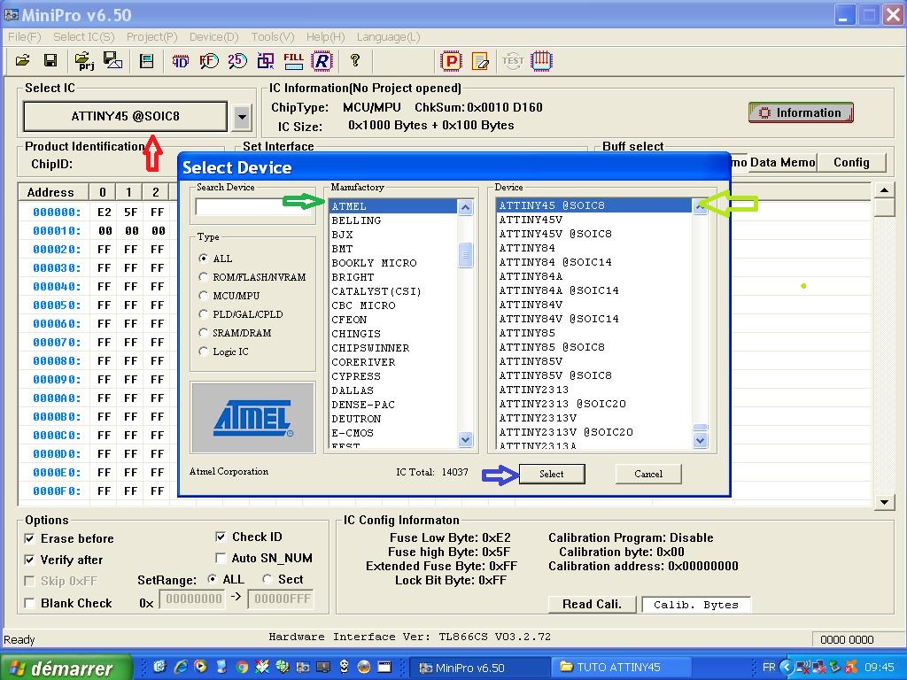Expand hidden tray icons with blue arrow

click(x=787, y=667)
